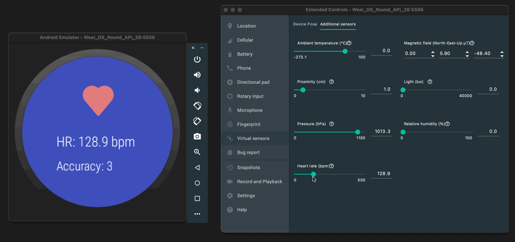Select the zoom magnifier icon in emulator toolbar
515x242 pixels.
[197, 152]
